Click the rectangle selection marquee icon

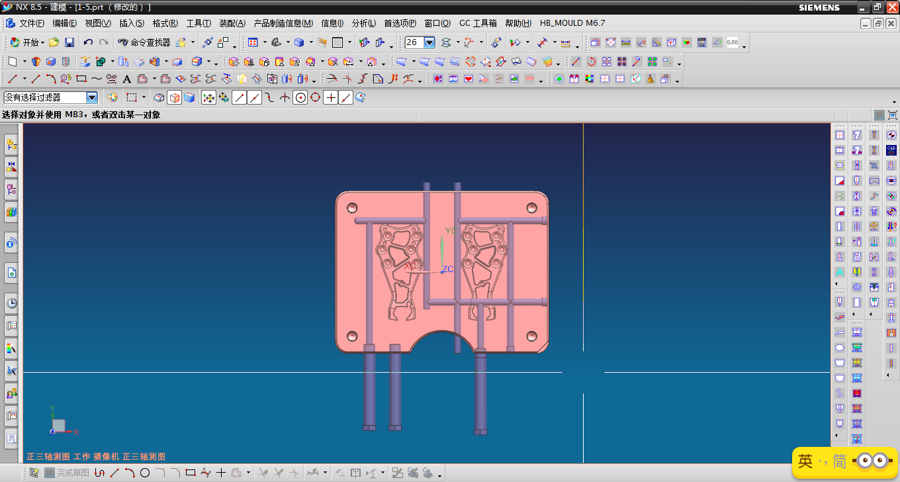pos(132,97)
